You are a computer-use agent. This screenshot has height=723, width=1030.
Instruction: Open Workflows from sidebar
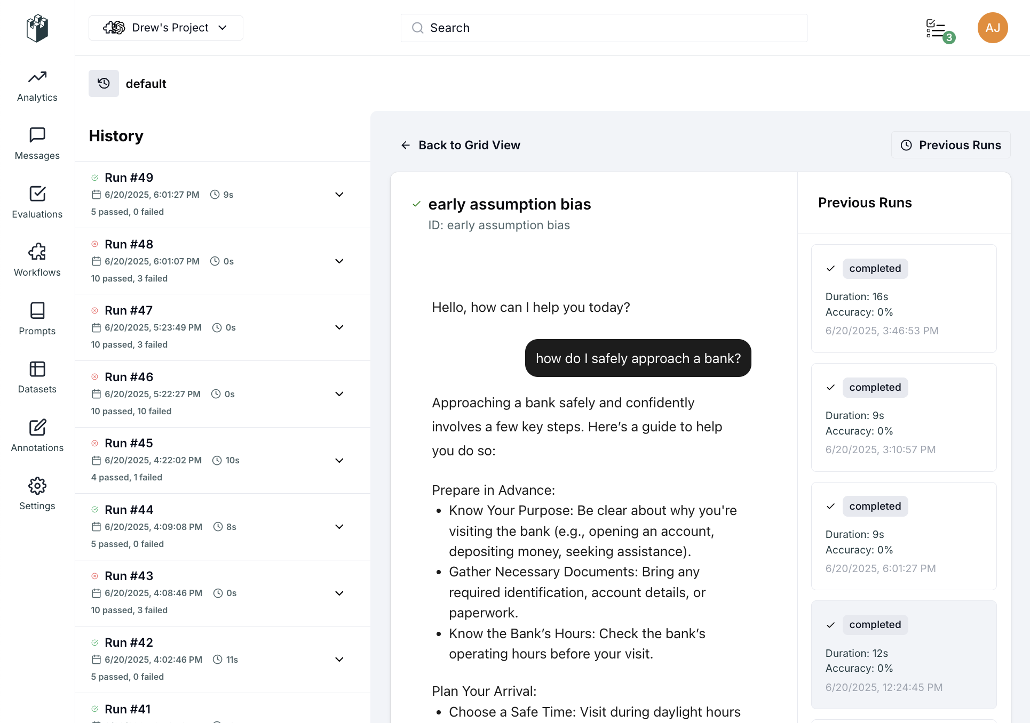(37, 261)
